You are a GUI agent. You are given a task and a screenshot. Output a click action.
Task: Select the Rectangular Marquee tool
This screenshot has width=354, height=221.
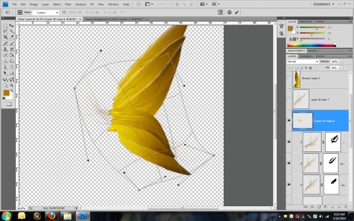click(5, 26)
